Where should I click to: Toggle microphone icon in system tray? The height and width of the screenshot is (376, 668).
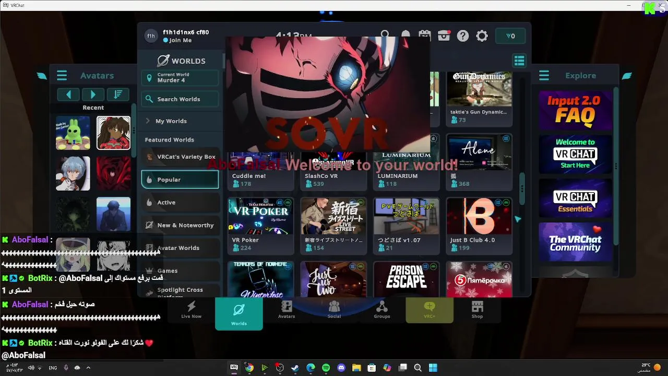pos(66,368)
